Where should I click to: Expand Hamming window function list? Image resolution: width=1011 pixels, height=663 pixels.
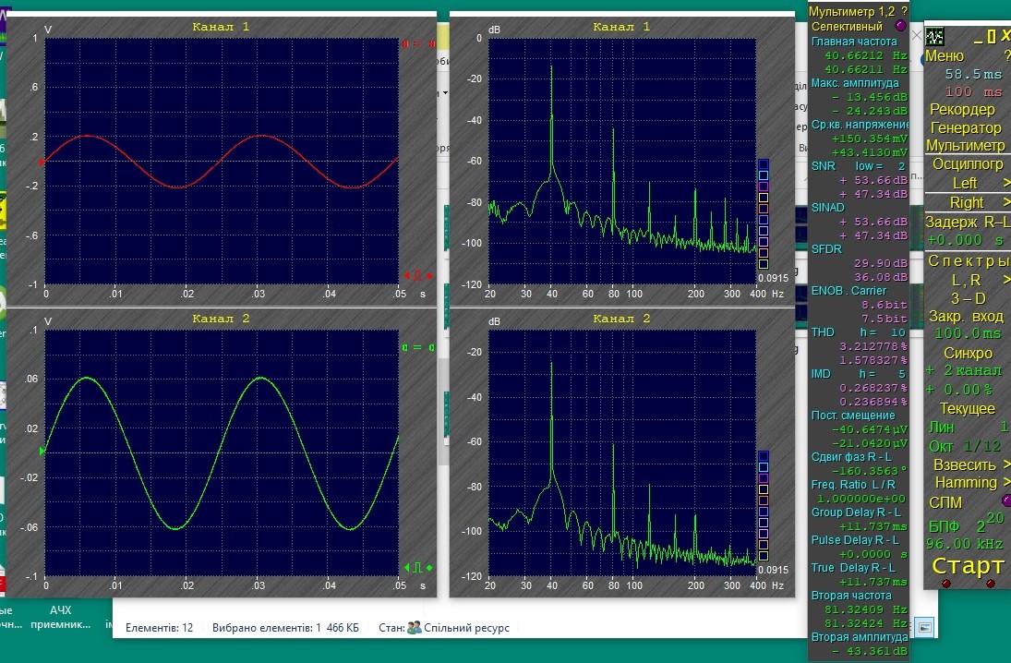(x=1006, y=482)
